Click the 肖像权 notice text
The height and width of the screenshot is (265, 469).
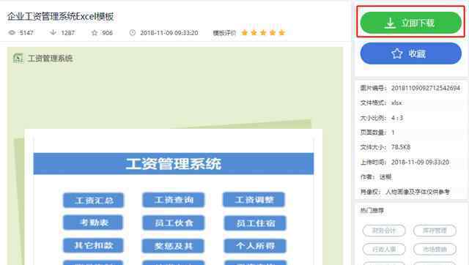[x=418, y=192]
